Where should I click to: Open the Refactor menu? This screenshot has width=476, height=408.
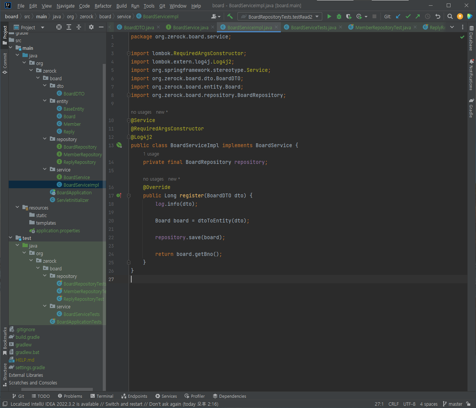click(x=103, y=6)
